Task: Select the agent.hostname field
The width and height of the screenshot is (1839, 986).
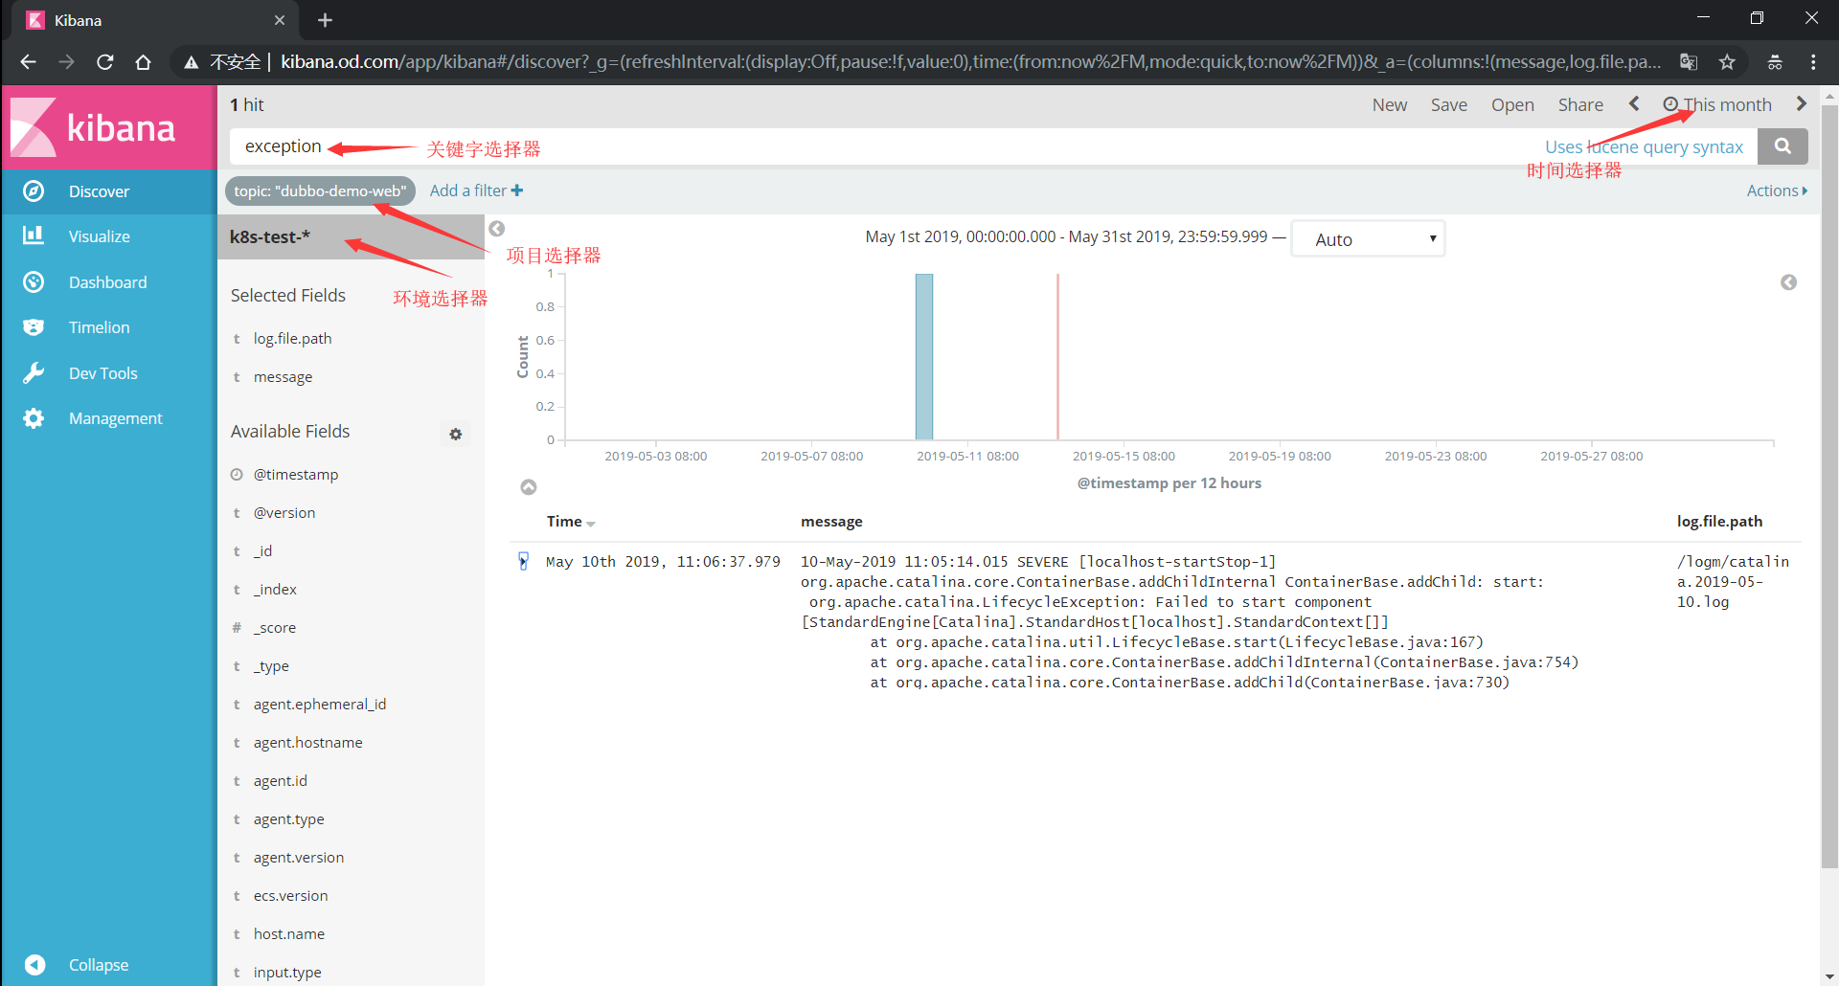Action: point(307,742)
